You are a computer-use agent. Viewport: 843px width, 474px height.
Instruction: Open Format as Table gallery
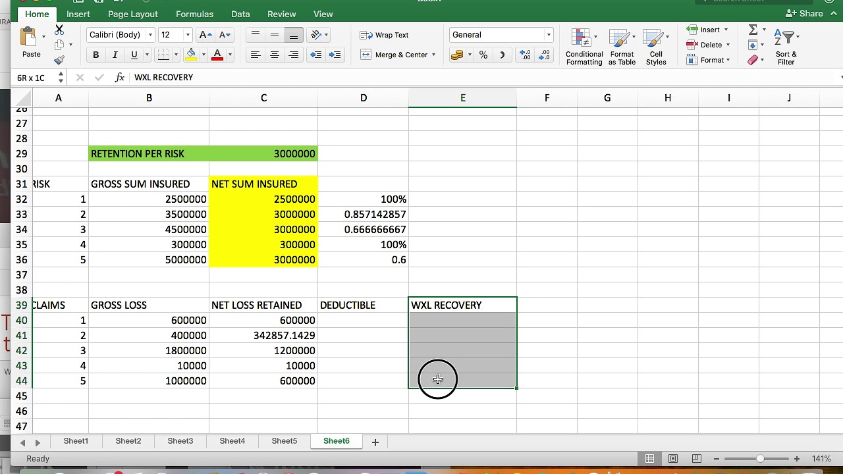[x=622, y=47]
